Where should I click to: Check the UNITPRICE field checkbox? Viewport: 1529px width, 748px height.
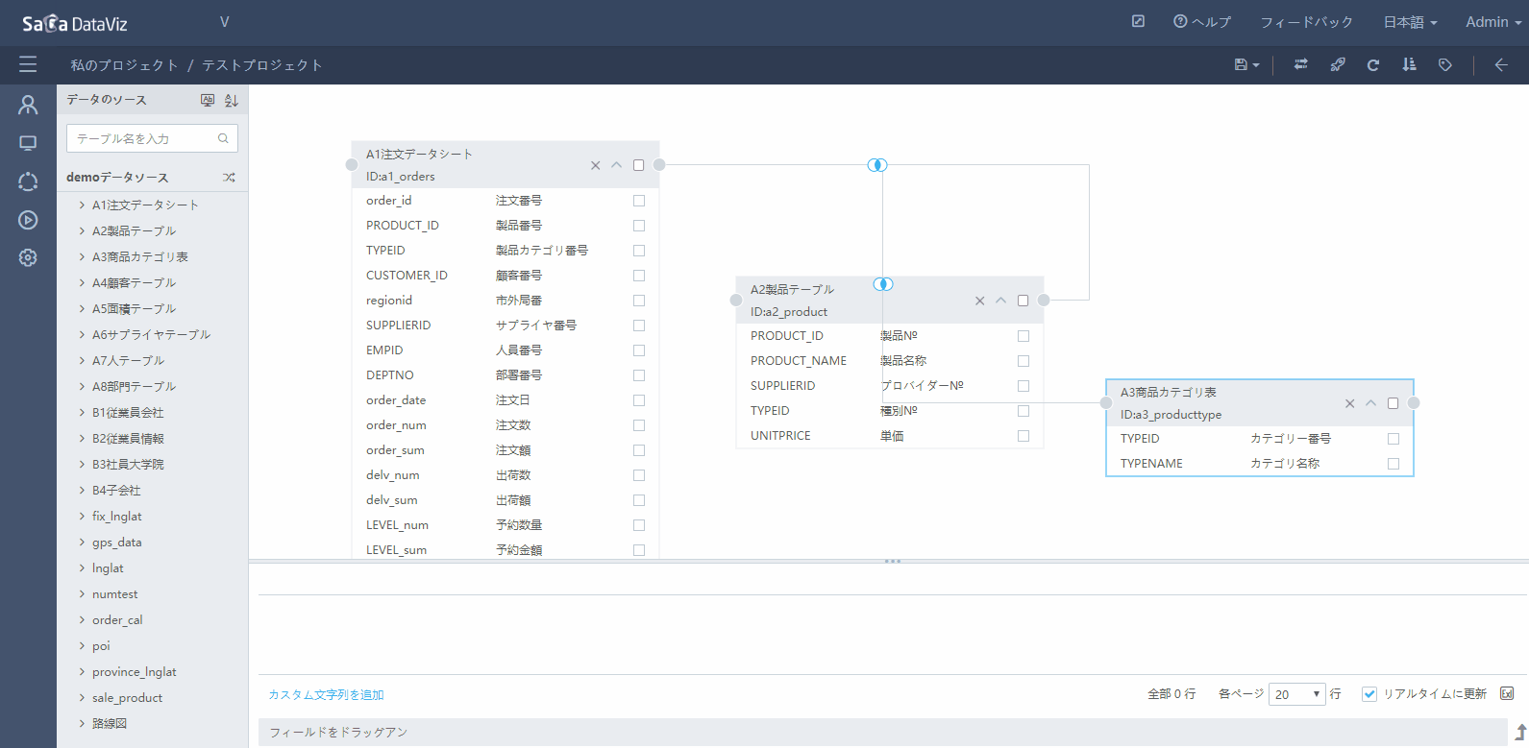(1023, 436)
